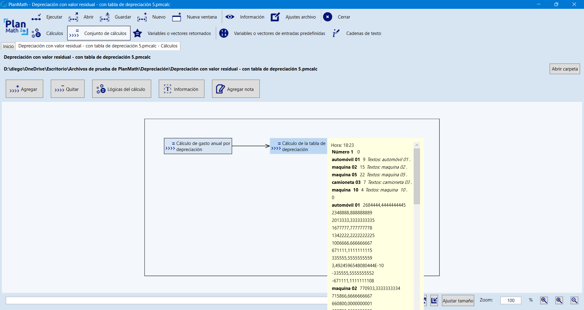584x310 pixels.
Task: Create a new file with Nuevo
Action: pos(142,17)
